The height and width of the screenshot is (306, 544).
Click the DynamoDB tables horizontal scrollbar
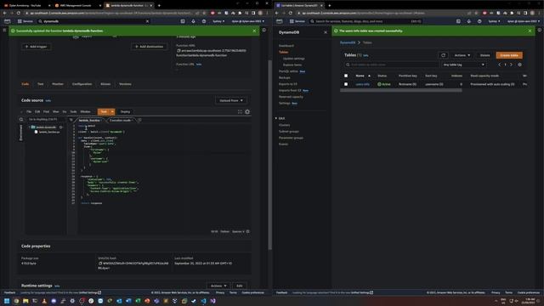tap(401, 91)
